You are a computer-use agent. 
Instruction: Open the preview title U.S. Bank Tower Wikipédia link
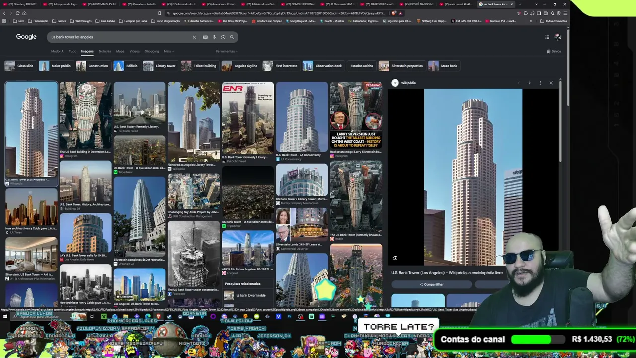447,273
